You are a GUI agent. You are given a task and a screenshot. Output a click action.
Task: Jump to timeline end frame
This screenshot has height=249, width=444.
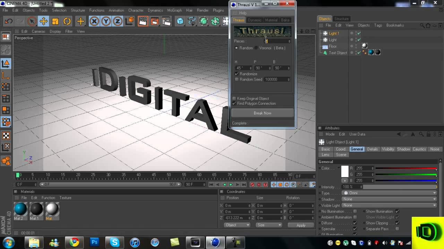pos(244,185)
